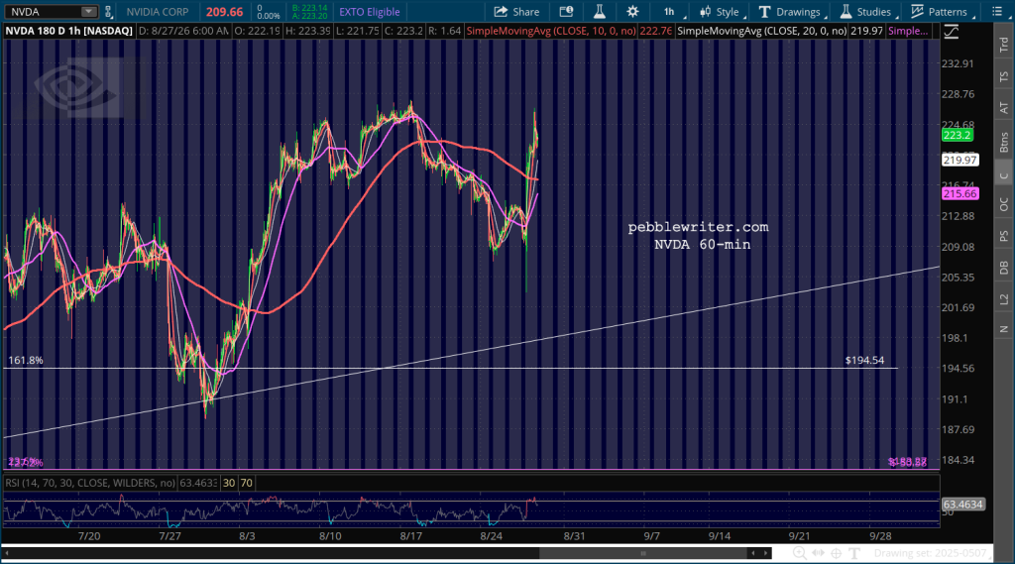
Task: Click the RSI (14, 70, 30, CLOSE, WILDERS, no) label
Action: point(90,483)
